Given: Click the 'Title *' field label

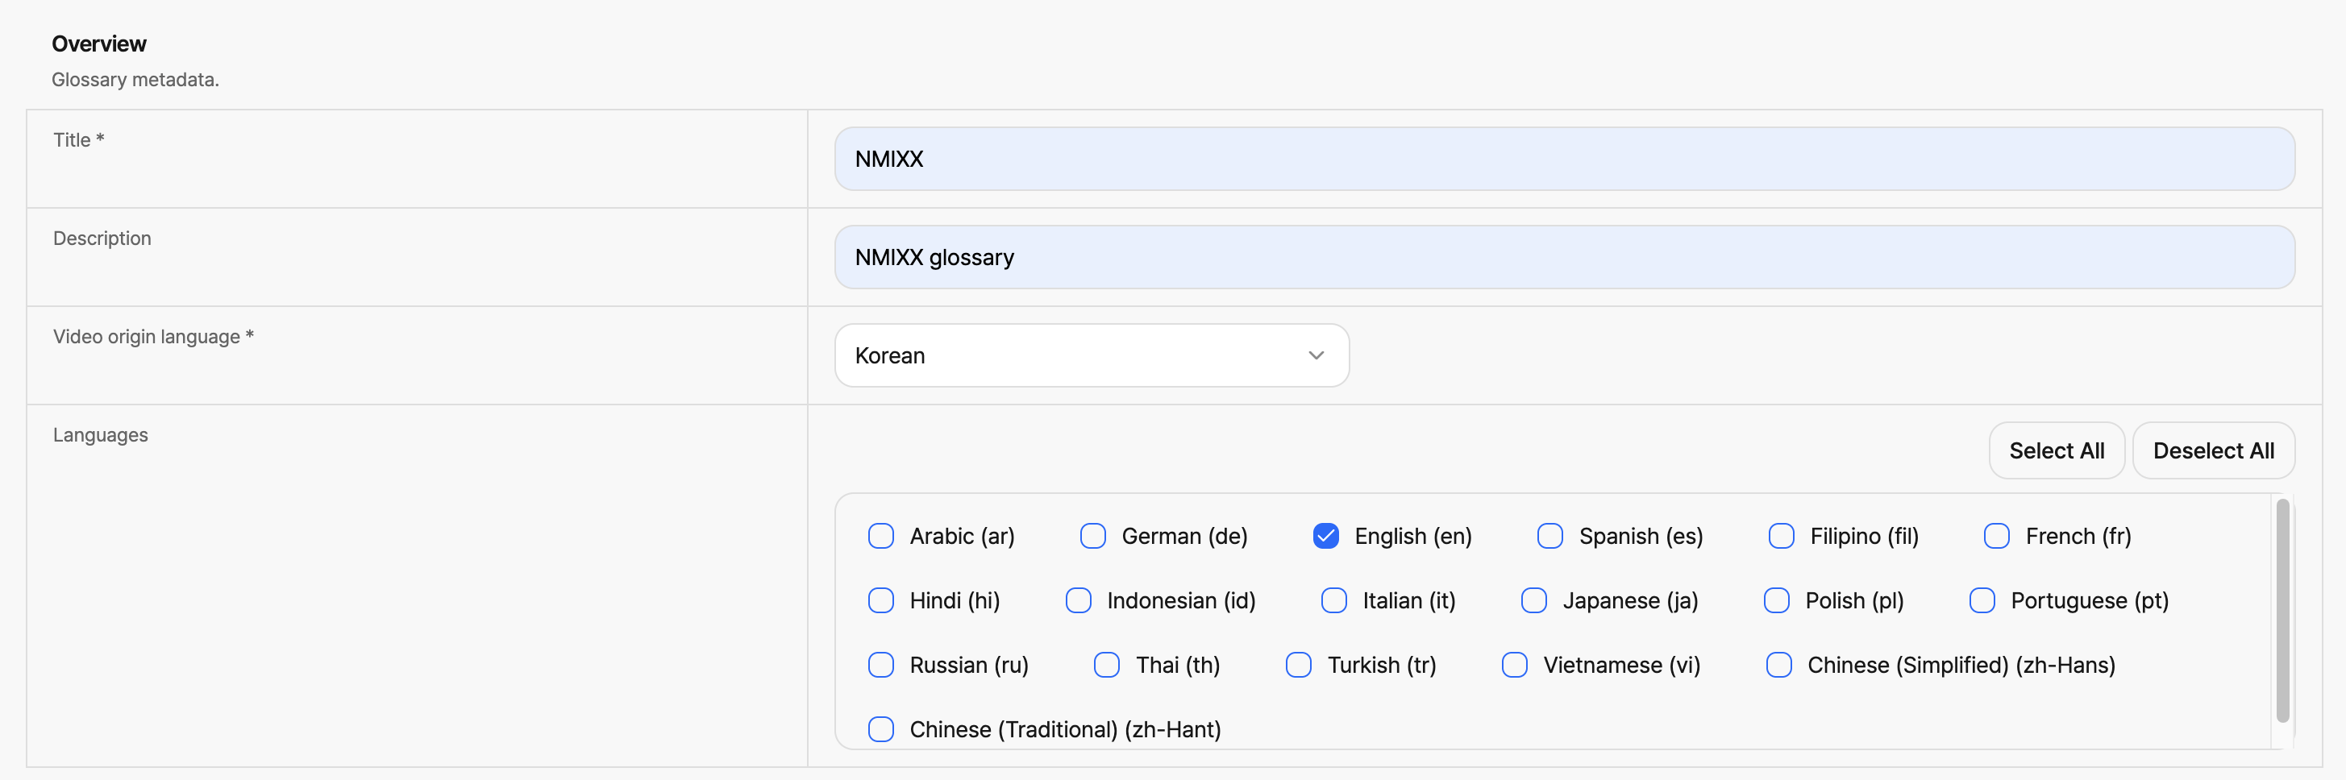Looking at the screenshot, I should (x=78, y=140).
